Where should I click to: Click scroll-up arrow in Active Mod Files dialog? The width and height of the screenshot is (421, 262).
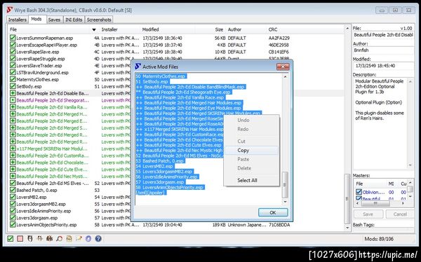tap(285, 76)
